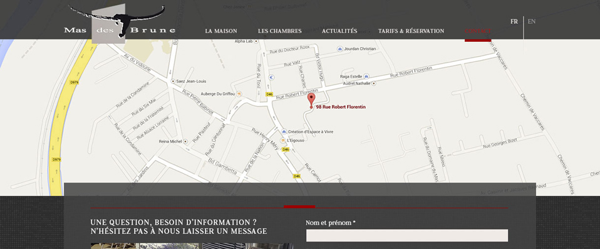Click the Raga Estelle place icon
This screenshot has width=600, height=249.
[366, 76]
